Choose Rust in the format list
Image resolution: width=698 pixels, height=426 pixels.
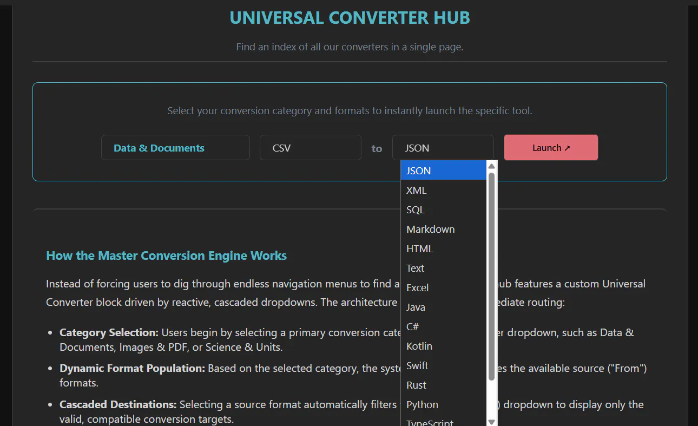[444, 385]
